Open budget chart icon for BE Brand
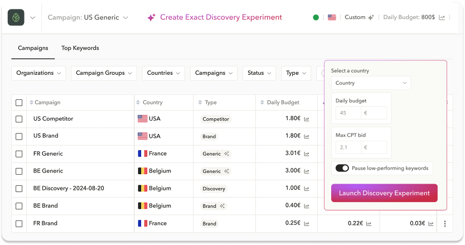This screenshot has height=245, width=465. (x=307, y=206)
